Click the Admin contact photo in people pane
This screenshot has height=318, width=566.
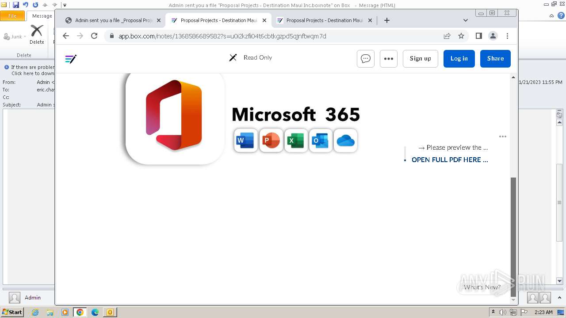tap(15, 298)
